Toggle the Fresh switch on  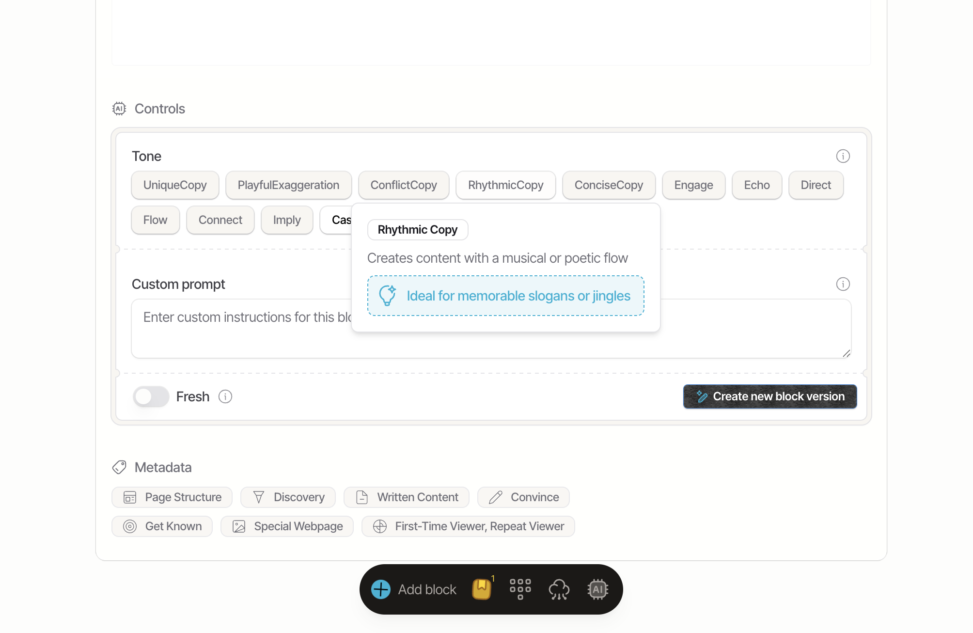coord(151,396)
